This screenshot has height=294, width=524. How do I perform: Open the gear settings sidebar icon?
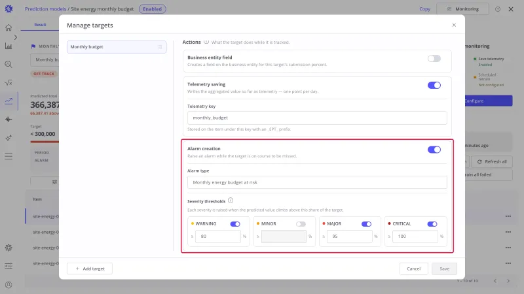(x=9, y=248)
